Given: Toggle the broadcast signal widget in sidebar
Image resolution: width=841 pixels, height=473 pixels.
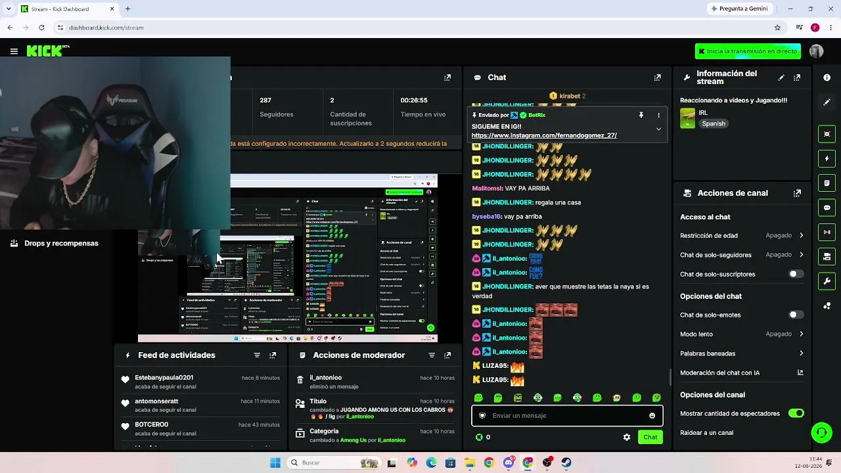Looking at the screenshot, I should pyautogui.click(x=827, y=232).
